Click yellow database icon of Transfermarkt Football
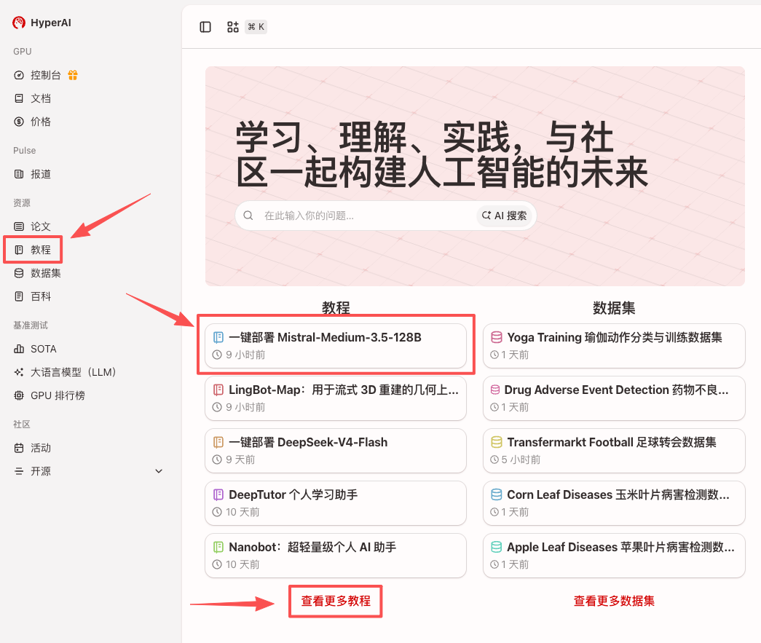The image size is (761, 643). [x=497, y=442]
